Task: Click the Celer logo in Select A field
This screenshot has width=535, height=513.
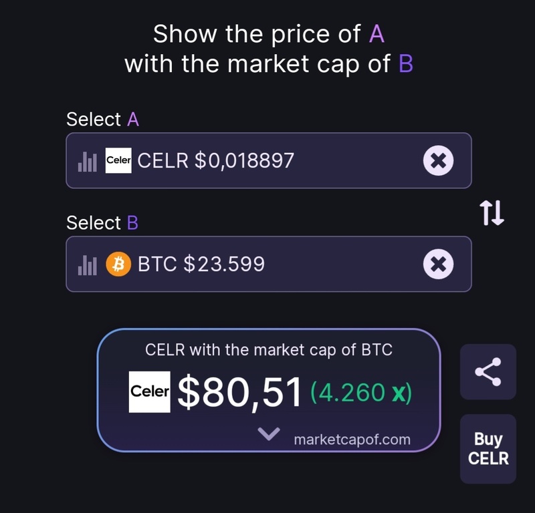Action: tap(118, 160)
